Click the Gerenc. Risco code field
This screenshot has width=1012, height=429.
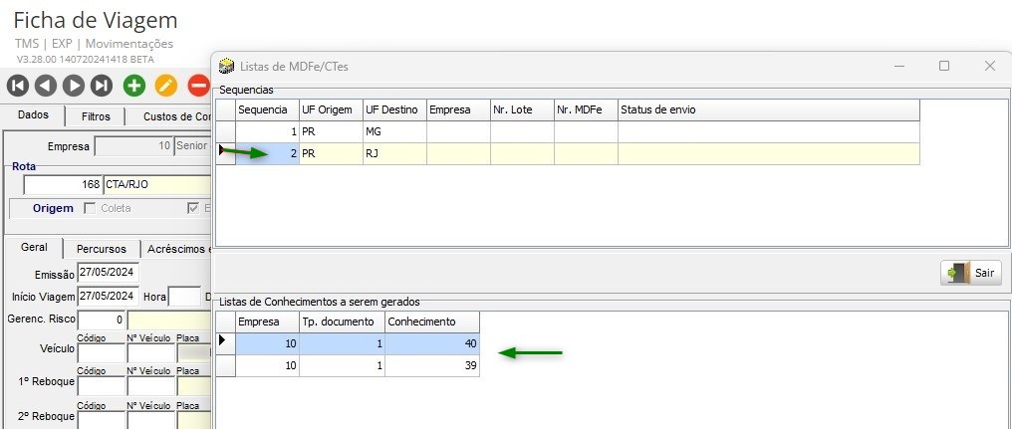coord(101,319)
